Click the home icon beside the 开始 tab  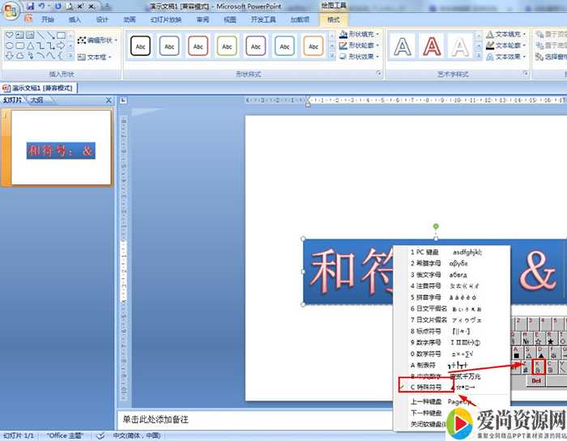coord(28,19)
